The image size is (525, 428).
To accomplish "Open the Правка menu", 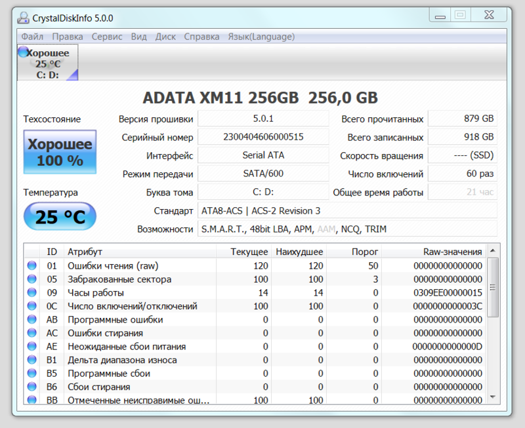I will [x=68, y=37].
